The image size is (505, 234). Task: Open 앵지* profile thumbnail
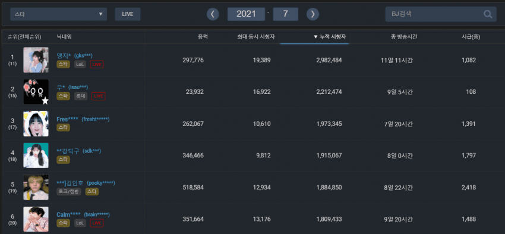[x=36, y=60]
